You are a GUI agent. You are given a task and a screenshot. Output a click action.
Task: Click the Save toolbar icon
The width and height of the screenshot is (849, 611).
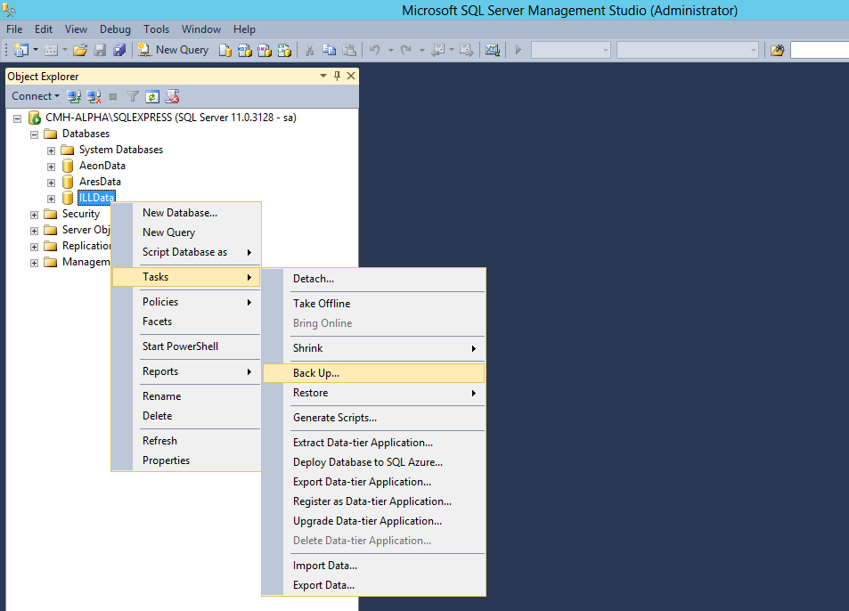pos(100,50)
